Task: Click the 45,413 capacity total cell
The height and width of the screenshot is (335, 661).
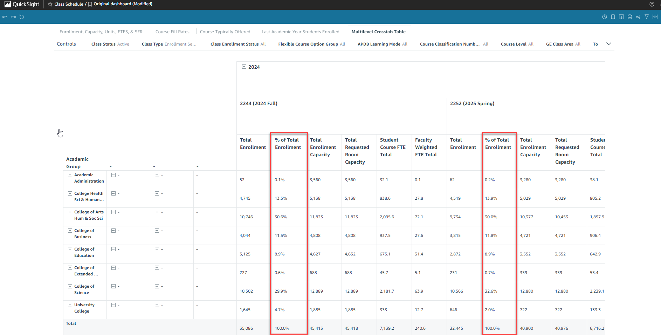Action: [x=316, y=328]
